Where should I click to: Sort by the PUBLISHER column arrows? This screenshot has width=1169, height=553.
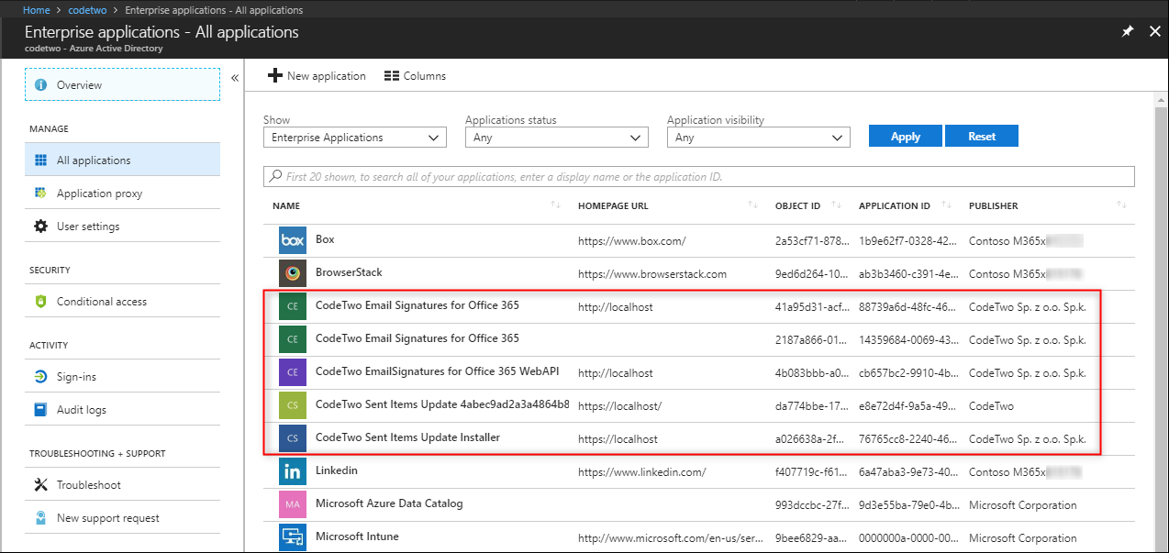point(1121,205)
